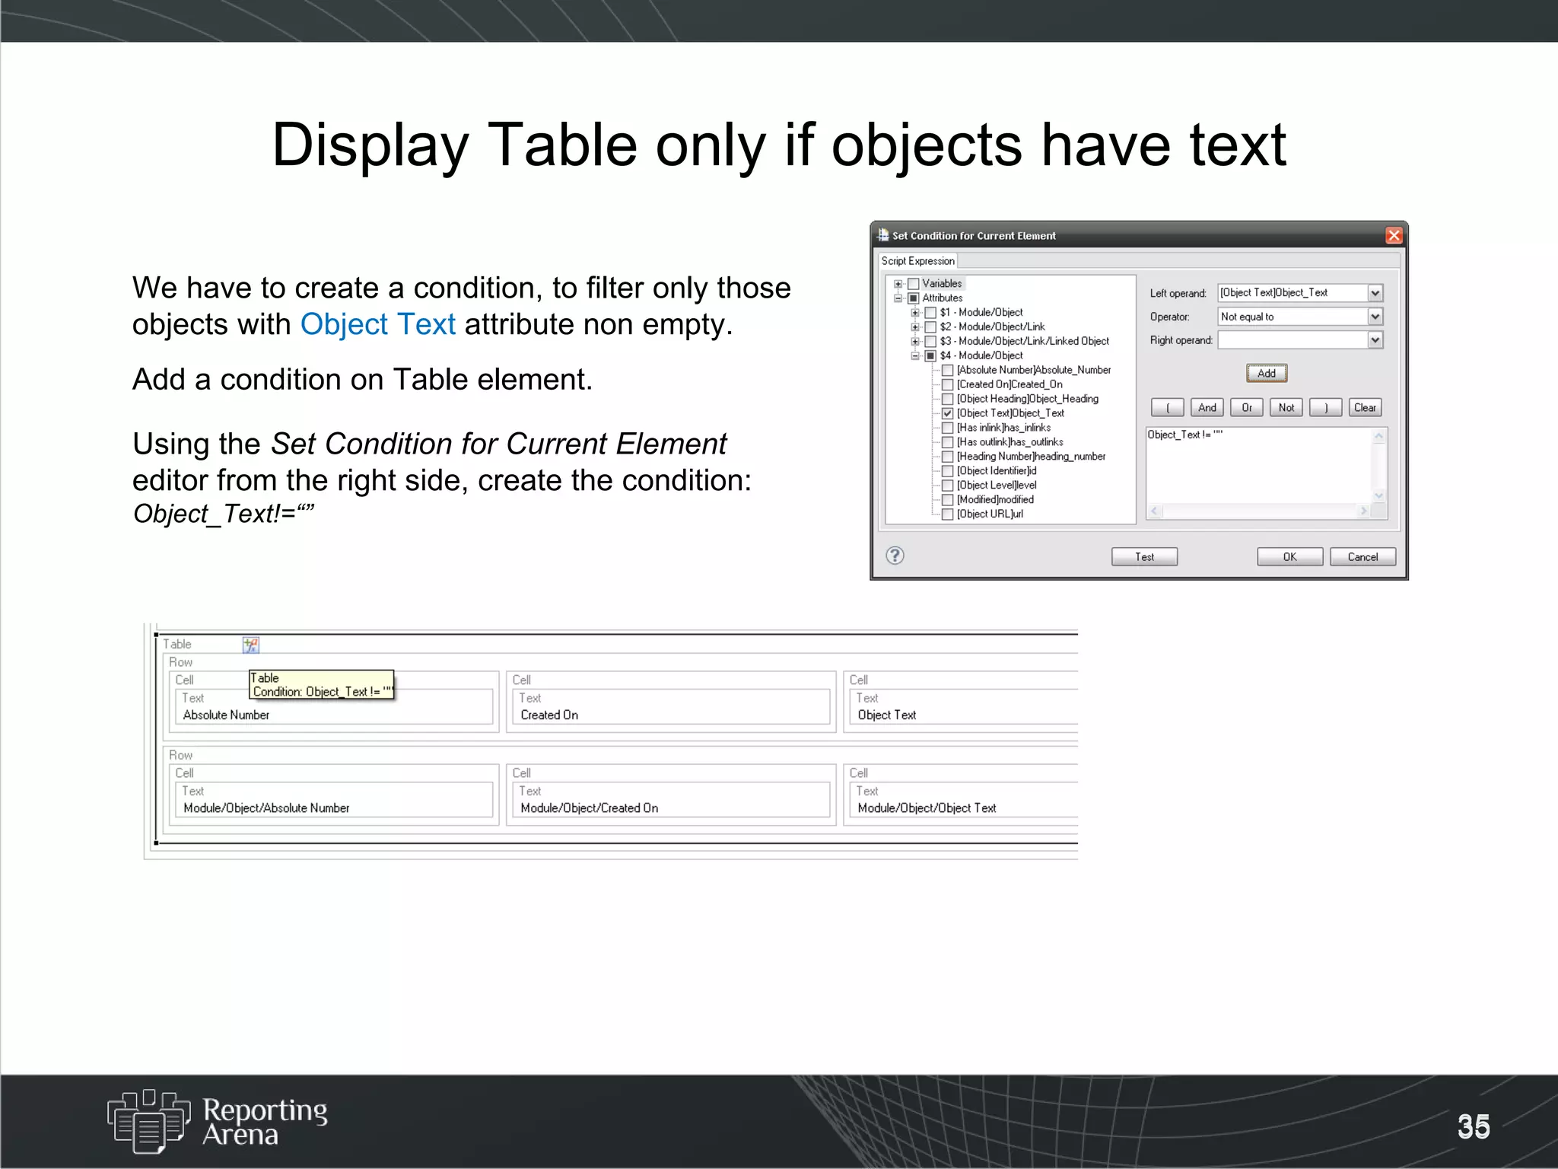Check the $3 Linked Object checkbox

coord(930,342)
